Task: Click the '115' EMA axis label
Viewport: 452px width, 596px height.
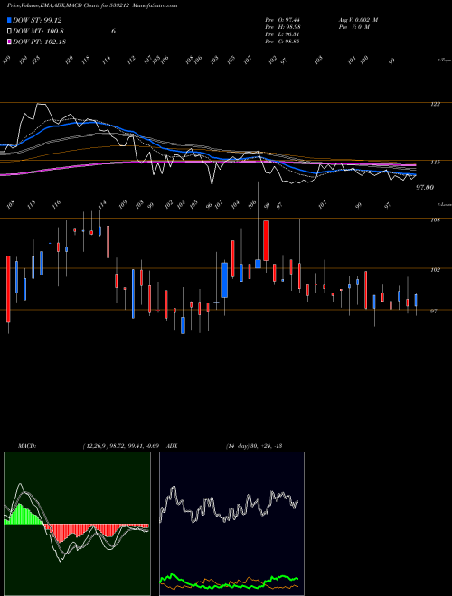Action: (435, 163)
